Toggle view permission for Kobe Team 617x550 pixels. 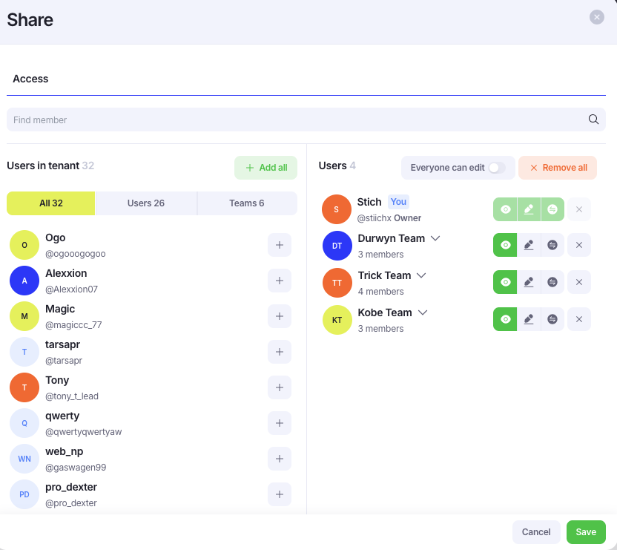click(505, 319)
